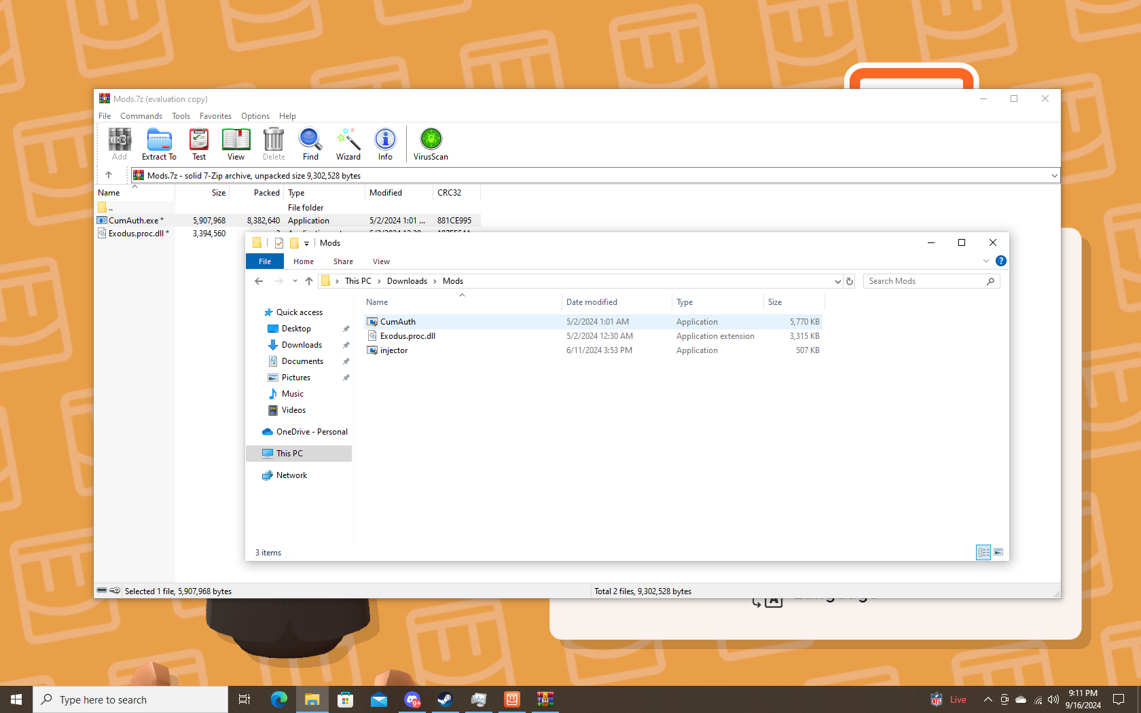
Task: Show hidden system tray icons
Action: (x=988, y=699)
